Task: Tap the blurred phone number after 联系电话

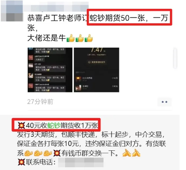Action: [x=81, y=162]
